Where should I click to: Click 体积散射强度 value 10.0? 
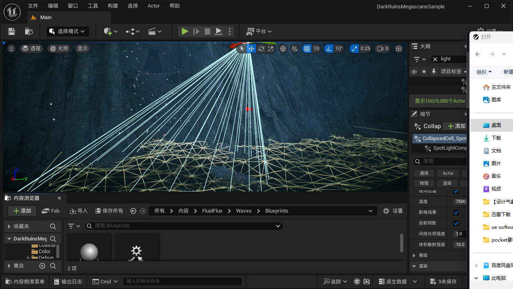click(460, 245)
